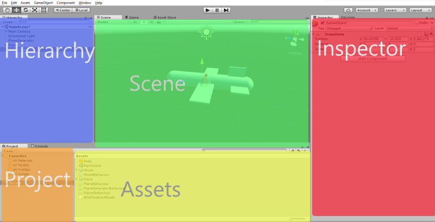Open the cloud services icon button

[348, 10]
